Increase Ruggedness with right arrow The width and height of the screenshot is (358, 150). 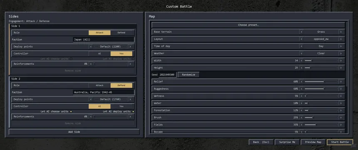341,89
